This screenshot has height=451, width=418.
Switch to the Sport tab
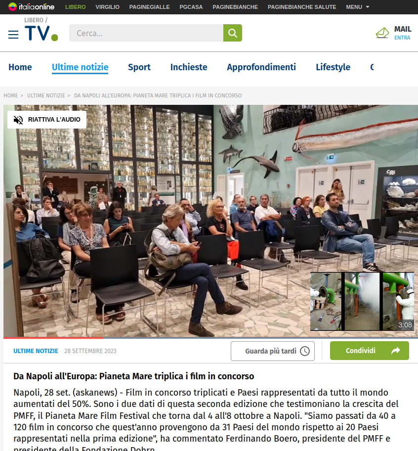coord(139,67)
